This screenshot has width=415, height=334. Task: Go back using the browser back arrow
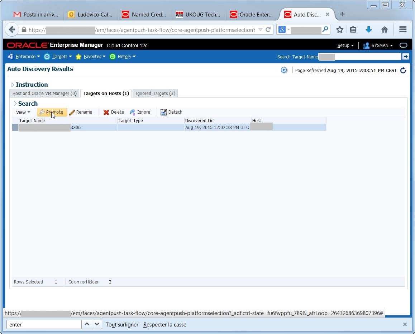(12, 30)
